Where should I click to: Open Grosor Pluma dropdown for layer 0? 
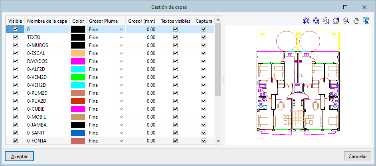(x=121, y=29)
